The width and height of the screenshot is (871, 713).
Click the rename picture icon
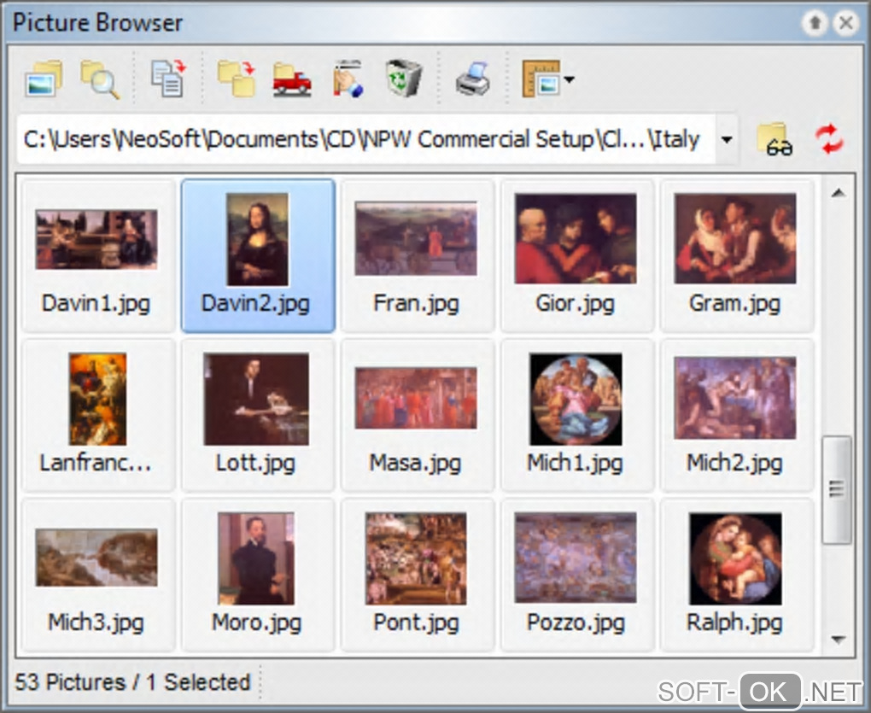point(348,79)
